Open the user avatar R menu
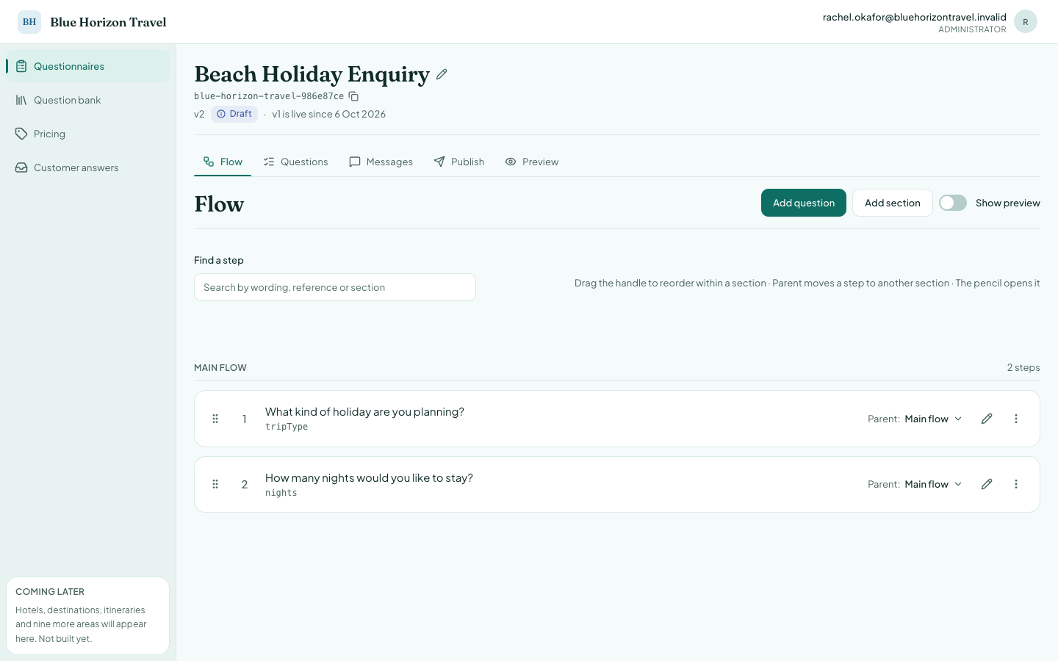Viewport: 1058px width, 661px height. [1026, 22]
